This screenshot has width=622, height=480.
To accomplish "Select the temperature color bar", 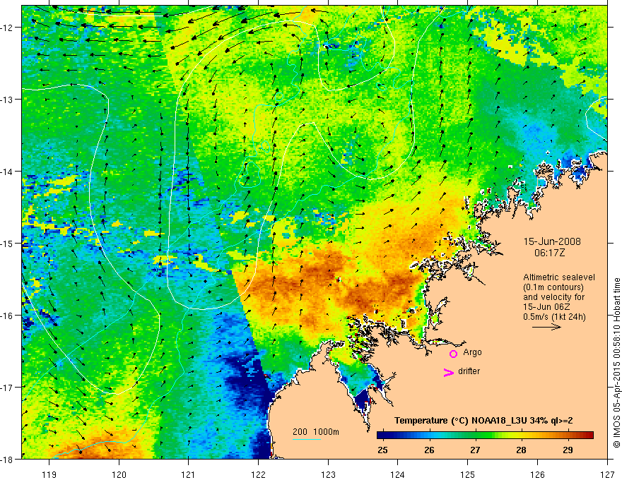I will point(485,436).
